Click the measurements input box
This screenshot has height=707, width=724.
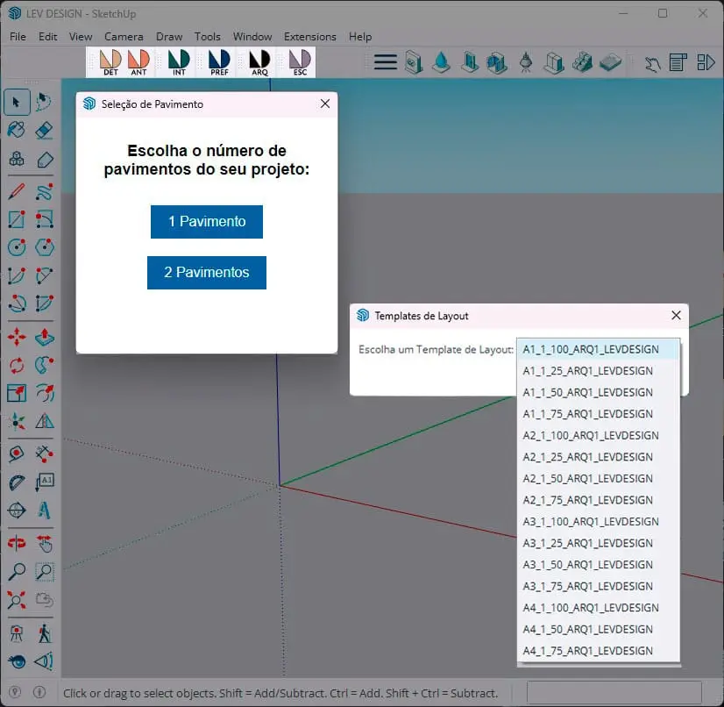(614, 693)
